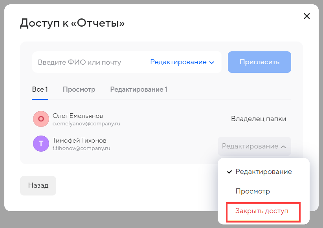The width and height of the screenshot is (323, 228).
Task: Go back with the Назад button
Action: 38,186
